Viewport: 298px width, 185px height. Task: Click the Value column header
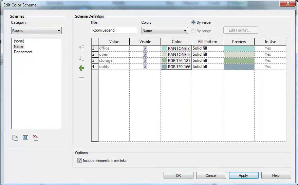[114, 42]
